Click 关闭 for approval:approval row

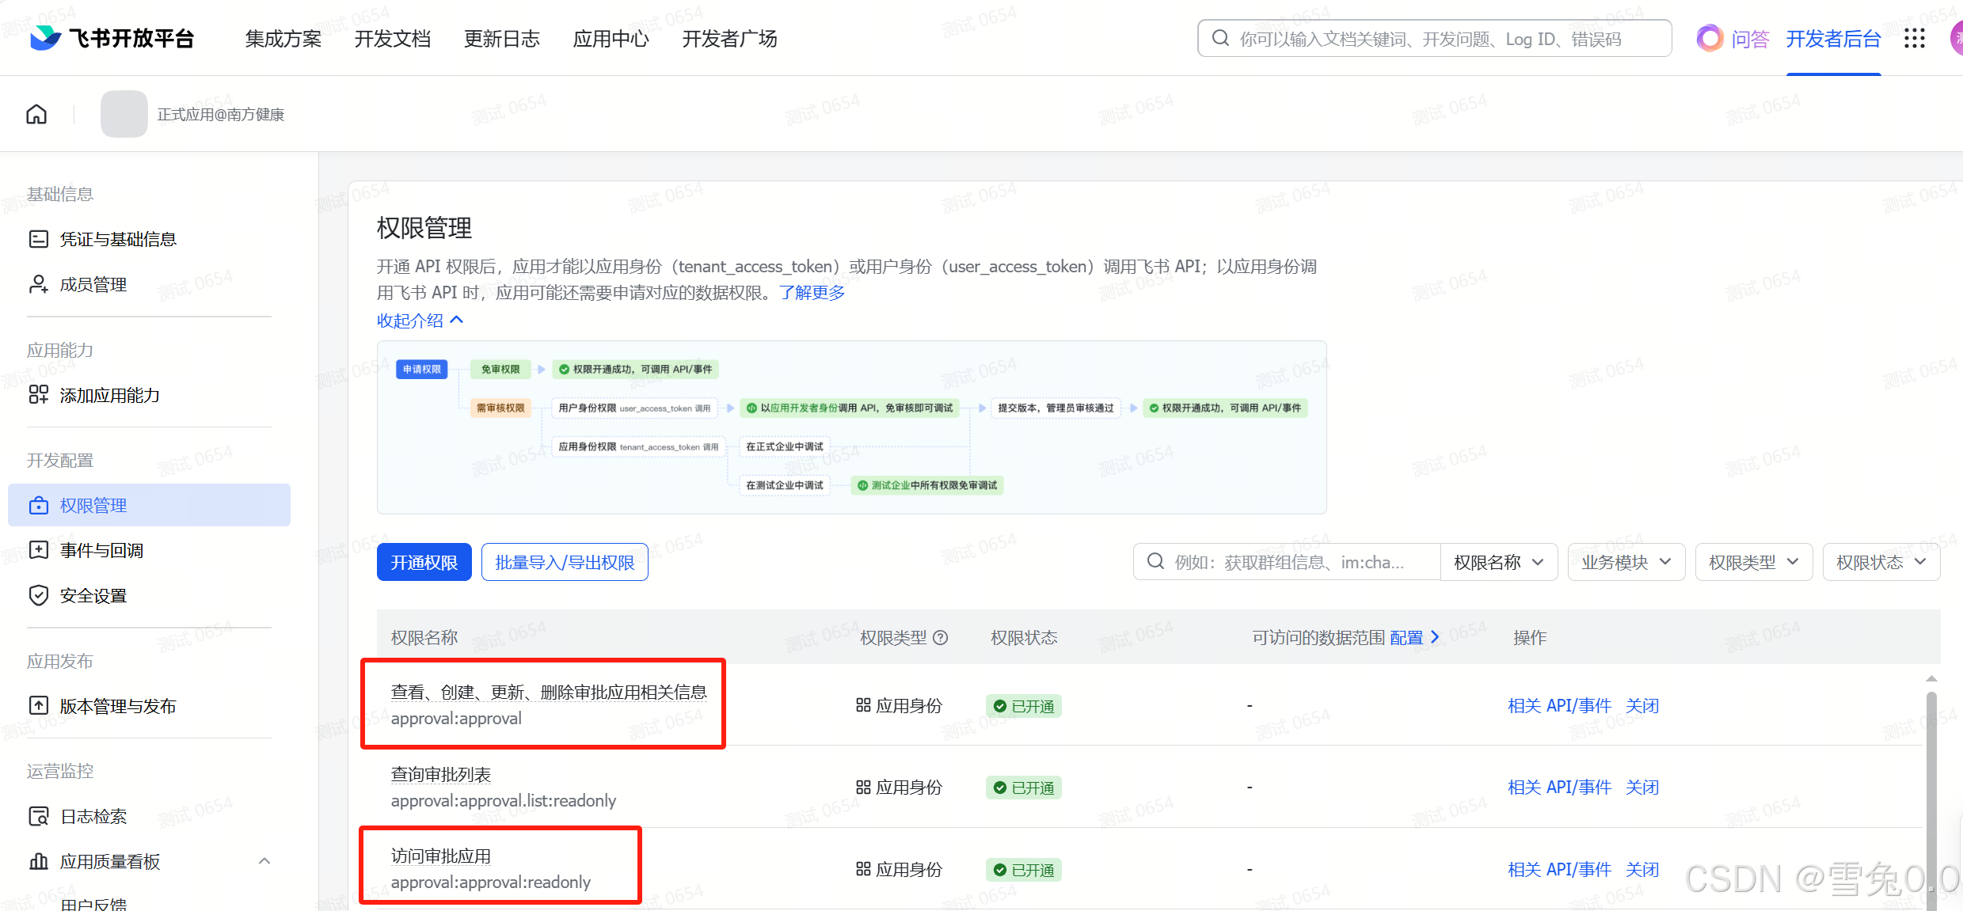(1642, 706)
